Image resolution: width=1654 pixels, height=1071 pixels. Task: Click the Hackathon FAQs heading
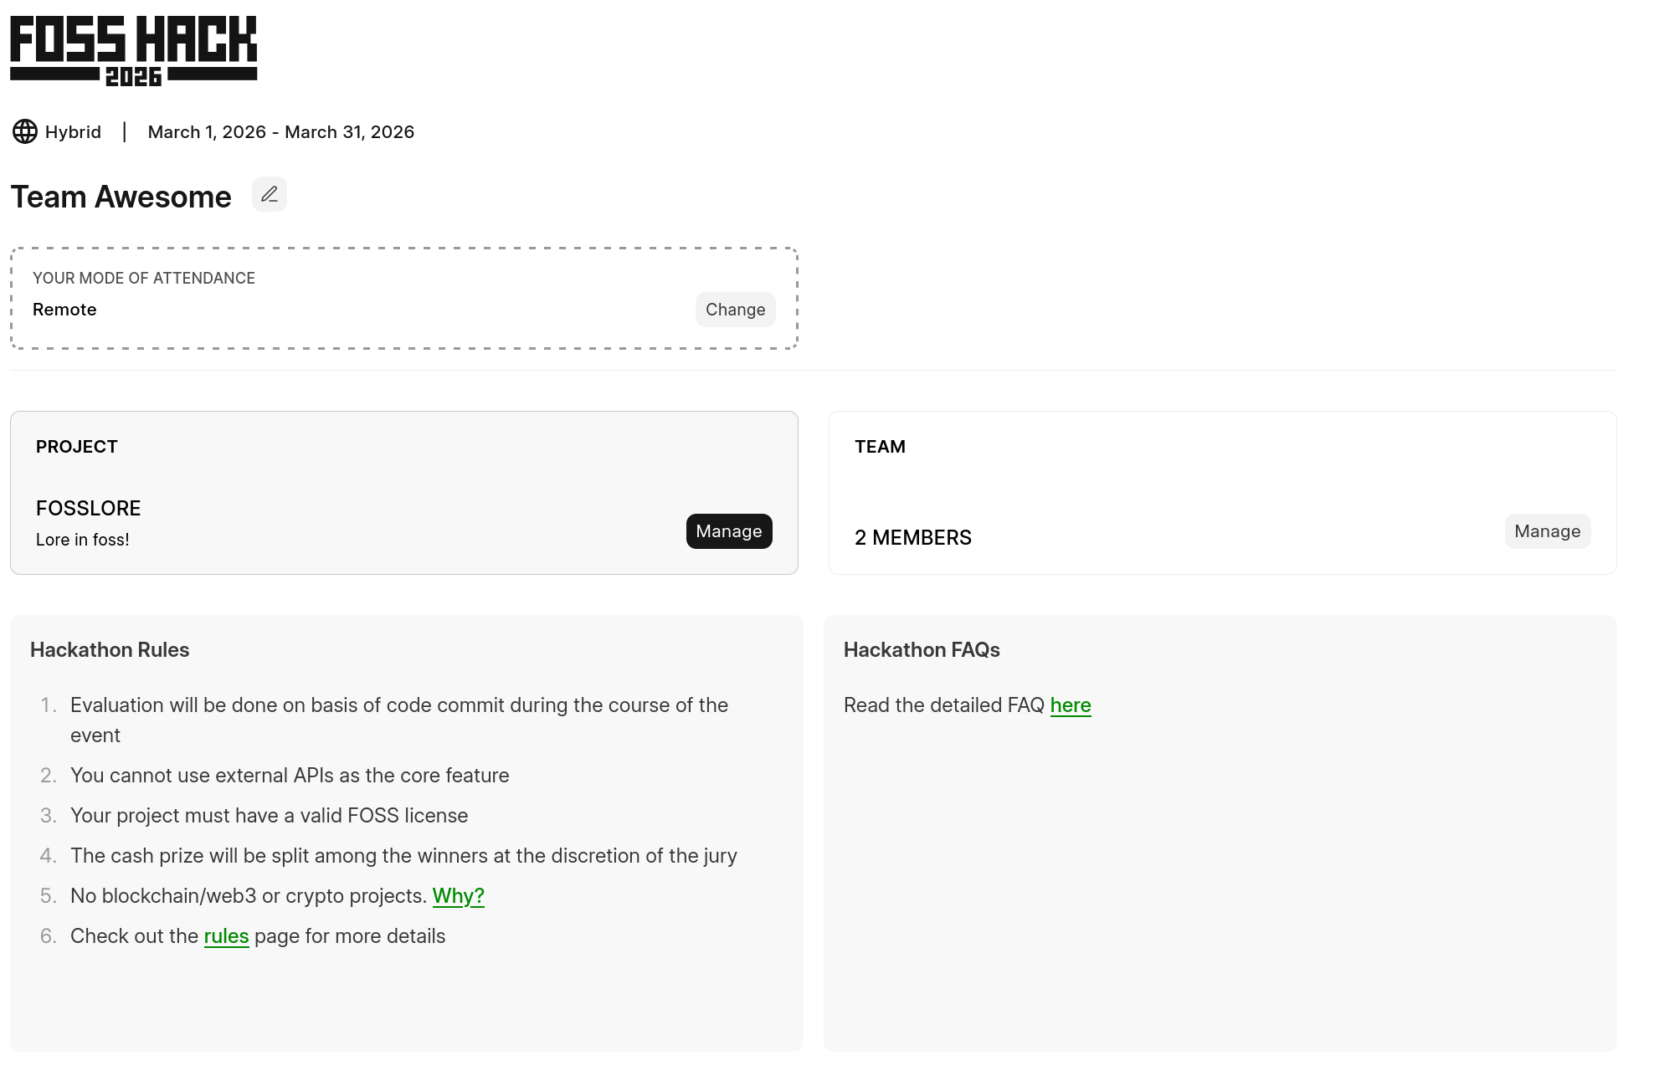point(922,650)
